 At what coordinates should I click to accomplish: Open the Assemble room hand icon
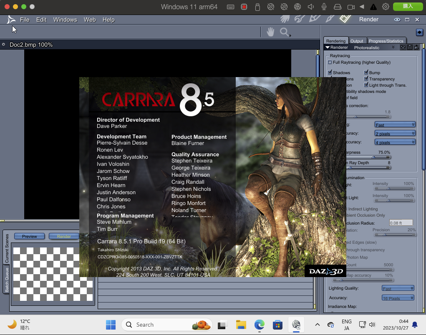click(285, 19)
